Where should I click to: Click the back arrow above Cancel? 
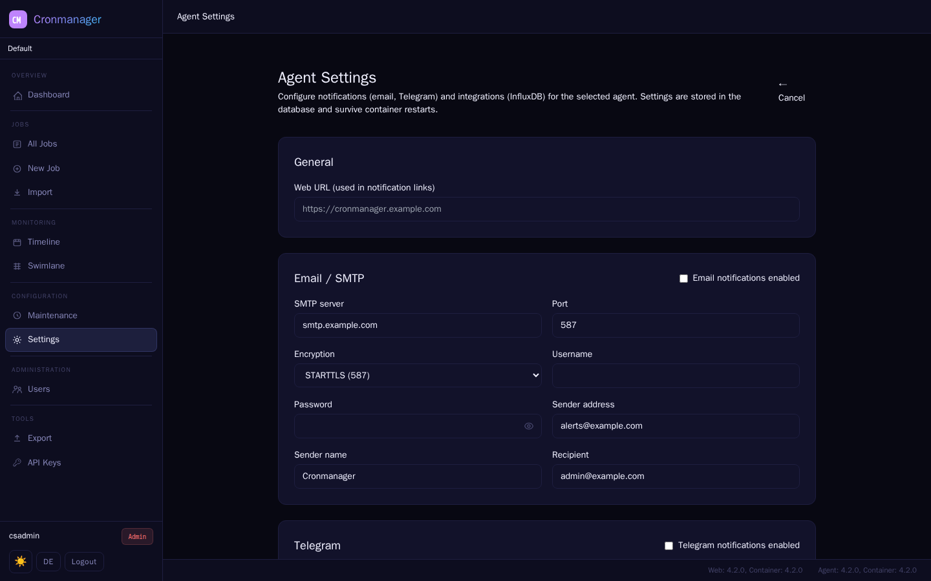783,85
